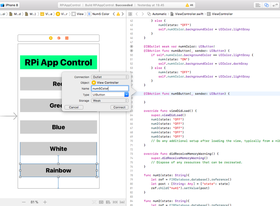
Task: Click the Connect button in the popover
Action: point(119,107)
